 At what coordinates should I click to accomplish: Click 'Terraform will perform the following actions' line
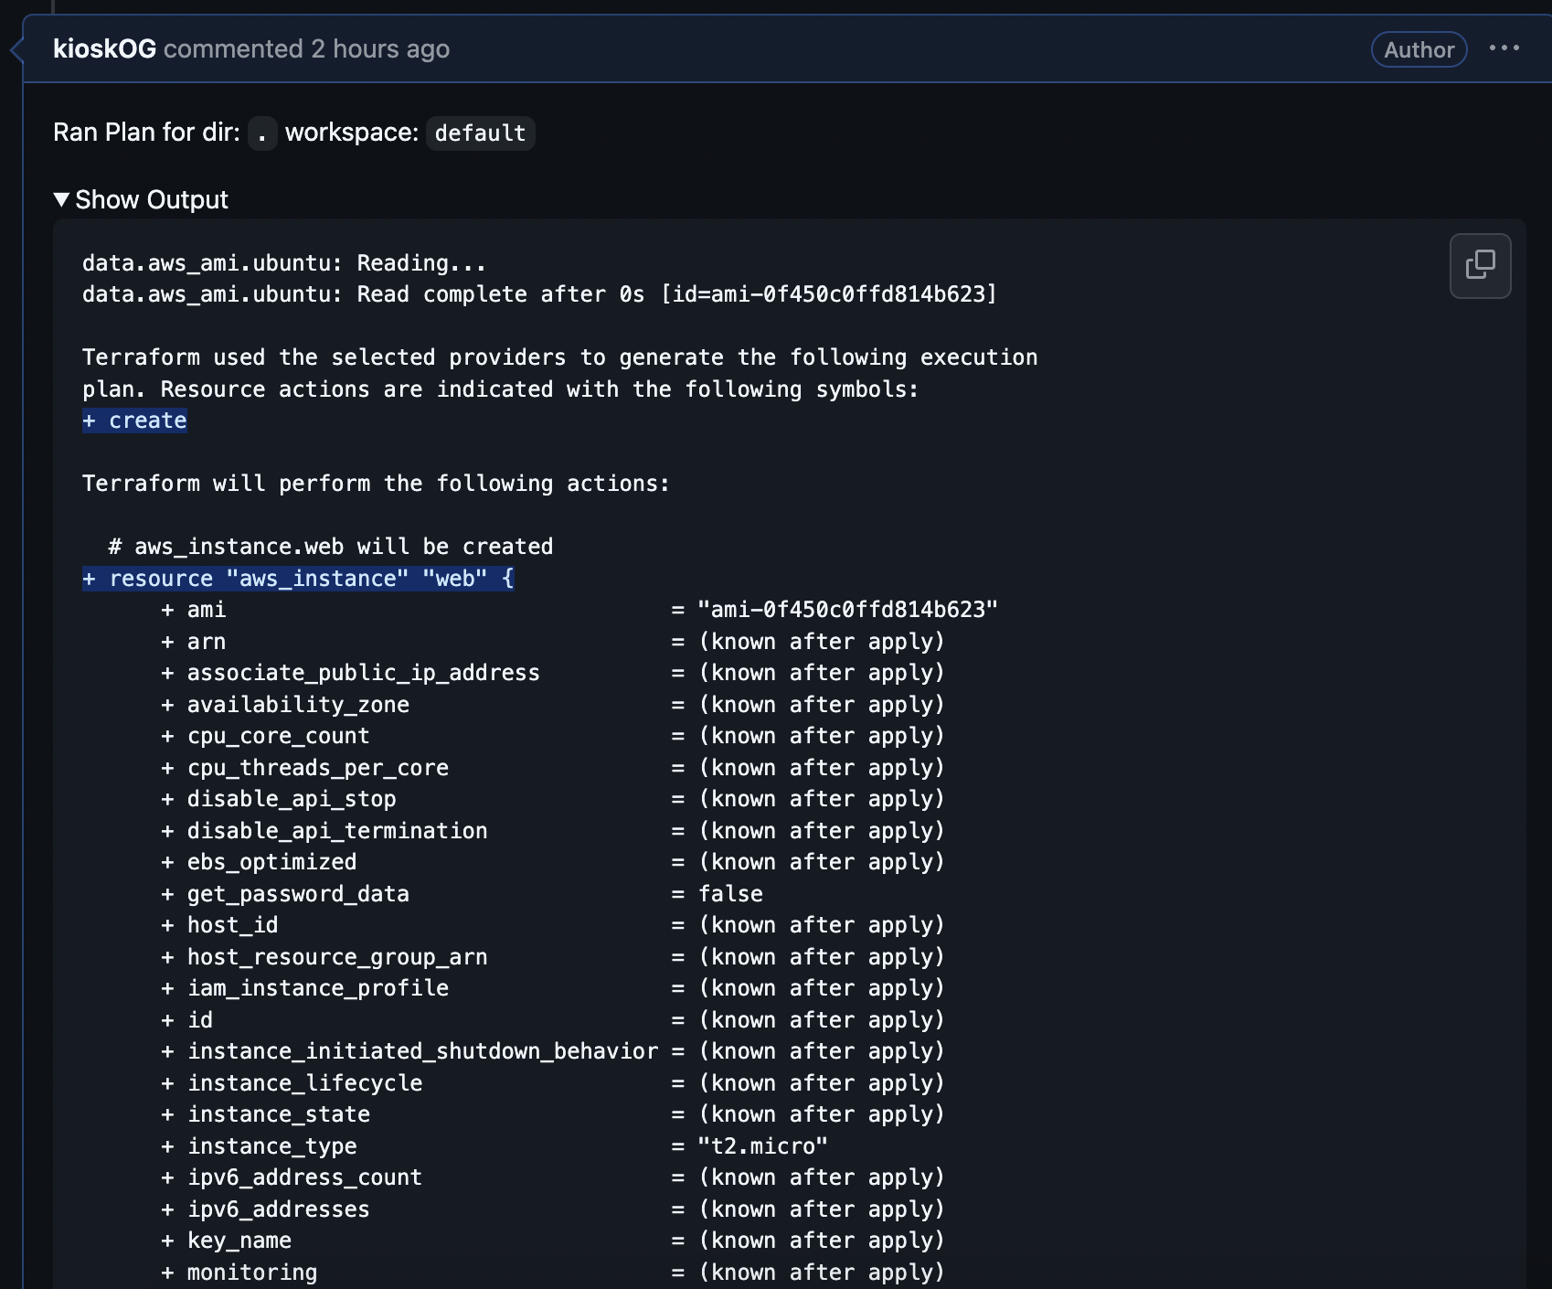(x=376, y=484)
